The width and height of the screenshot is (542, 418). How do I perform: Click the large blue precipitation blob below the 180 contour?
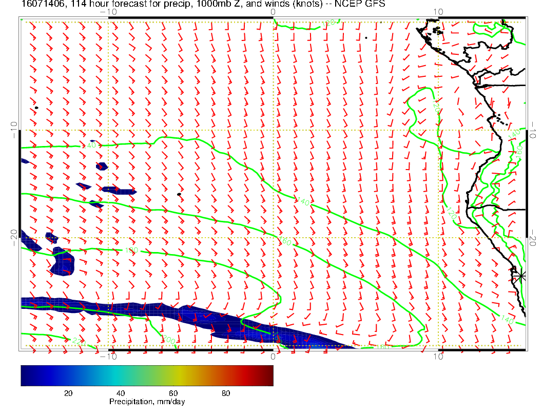click(62, 262)
